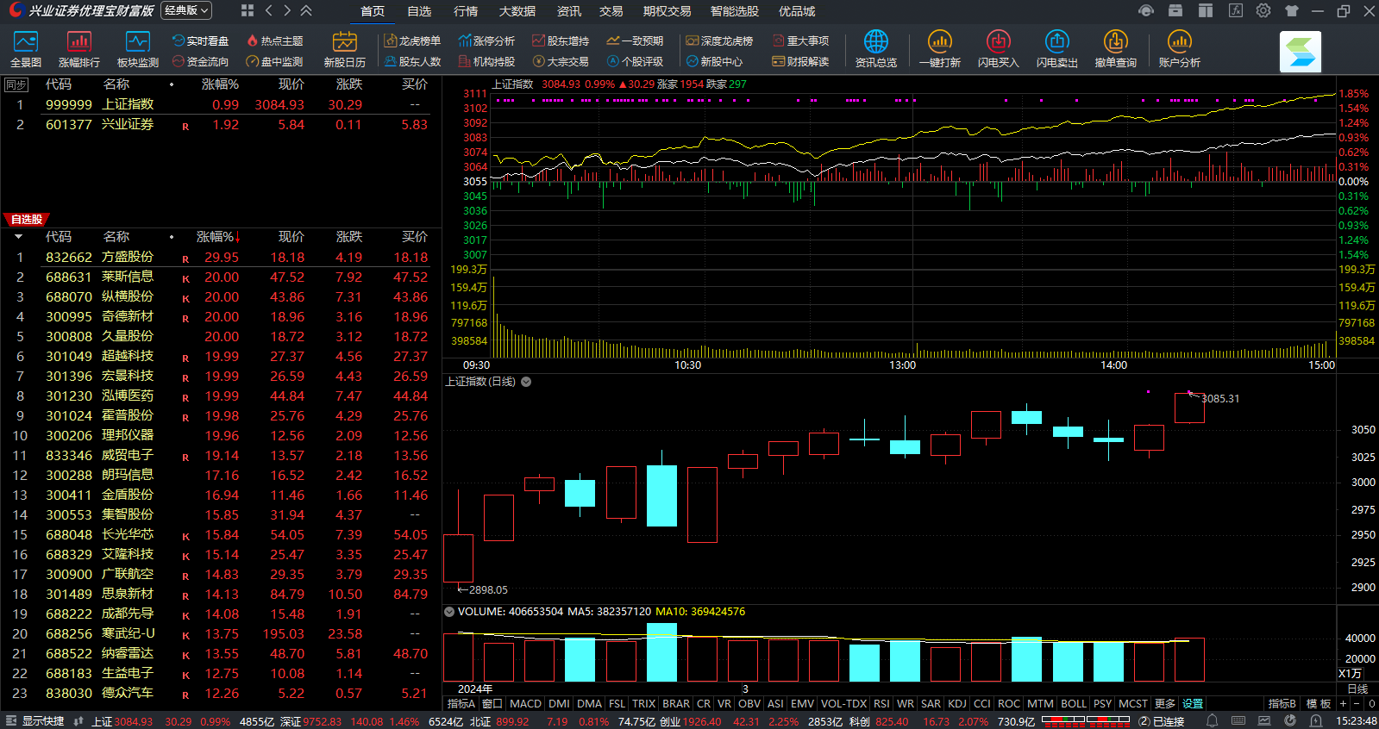The height and width of the screenshot is (729, 1379).
Task: Open the 新股日历 IPO calendar
Action: click(x=344, y=49)
